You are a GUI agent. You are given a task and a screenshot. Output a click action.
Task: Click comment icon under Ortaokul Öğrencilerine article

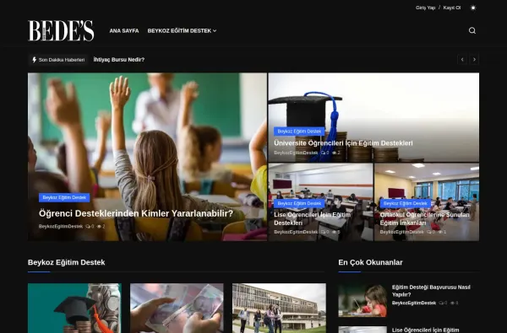429,232
